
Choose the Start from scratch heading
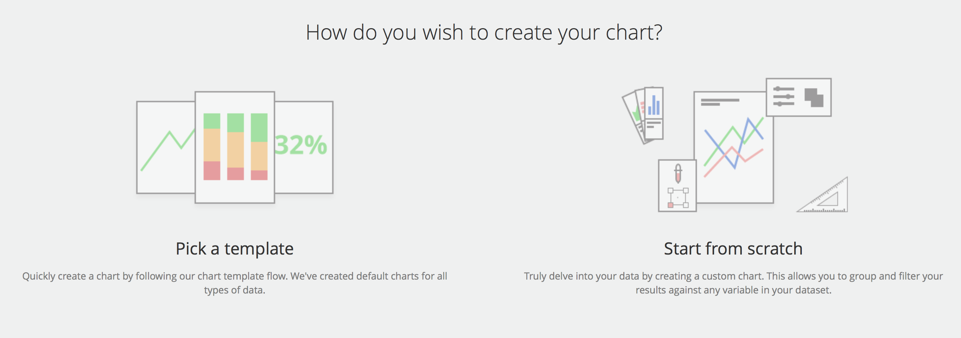(733, 249)
